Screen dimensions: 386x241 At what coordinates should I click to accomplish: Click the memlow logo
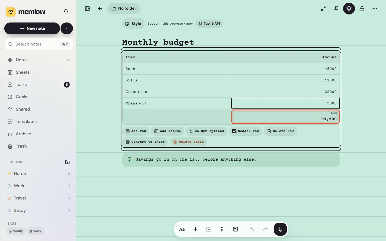pos(26,12)
